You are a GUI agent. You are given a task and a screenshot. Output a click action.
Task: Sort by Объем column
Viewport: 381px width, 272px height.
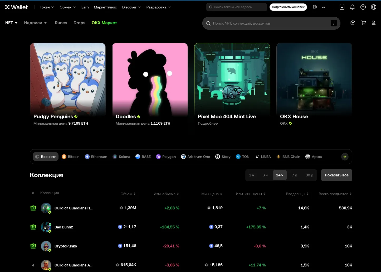128,194
